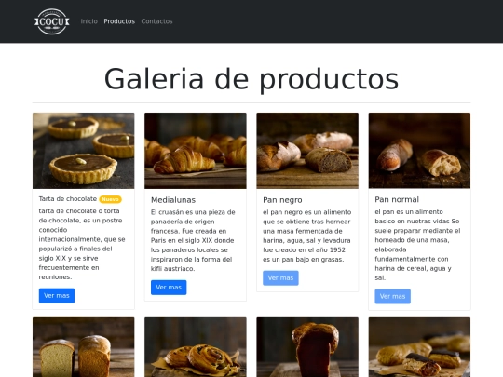
Task: Open the croissants photo
Action: click(196, 151)
